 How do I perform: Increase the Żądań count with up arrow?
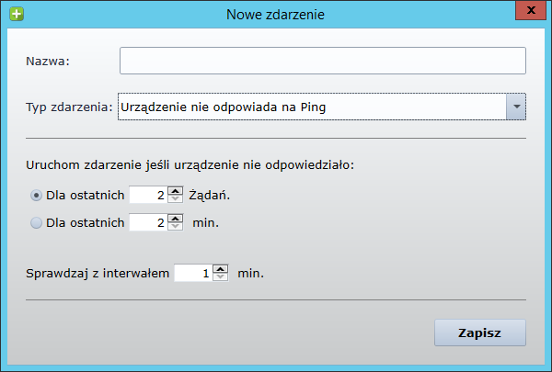(176, 190)
